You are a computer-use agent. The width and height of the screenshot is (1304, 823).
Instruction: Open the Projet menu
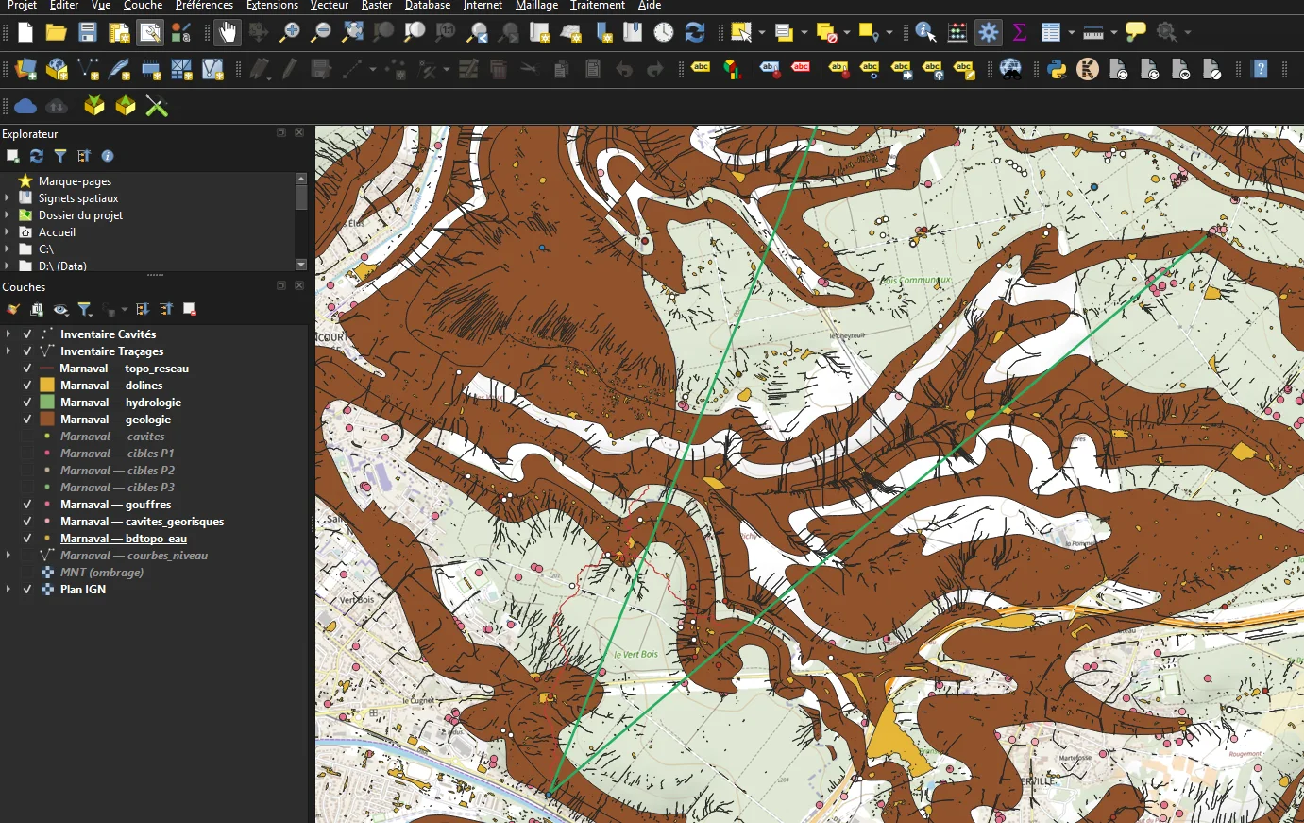tap(22, 6)
